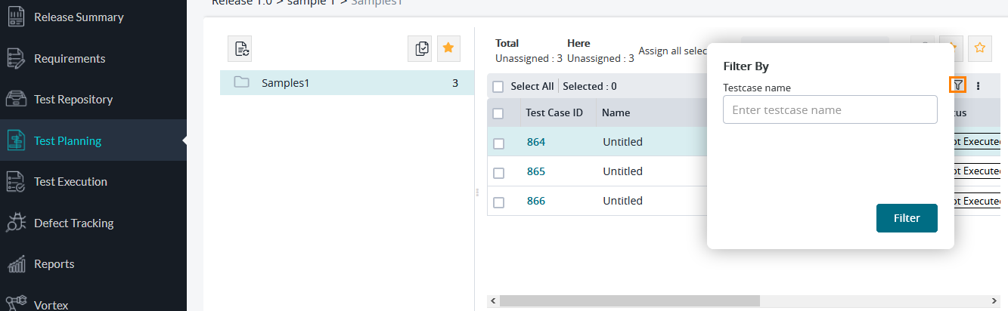
Task: Open Release Summary from the sidebar
Action: (78, 17)
